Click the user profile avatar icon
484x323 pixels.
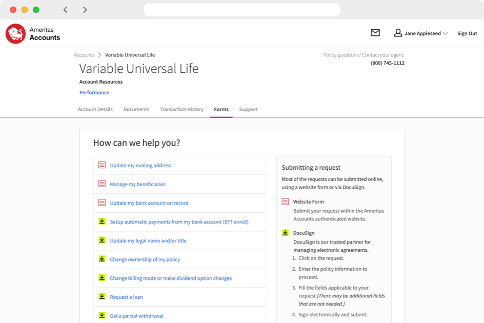pos(398,33)
